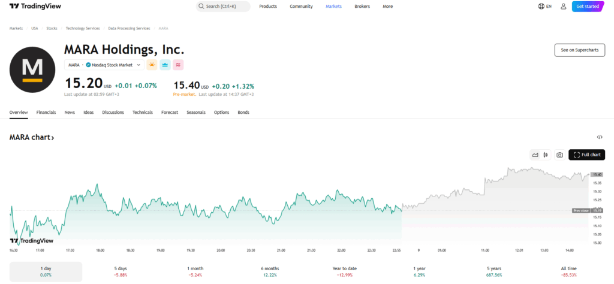This screenshot has width=614, height=284.
Task: Open the More menu
Action: point(388,6)
